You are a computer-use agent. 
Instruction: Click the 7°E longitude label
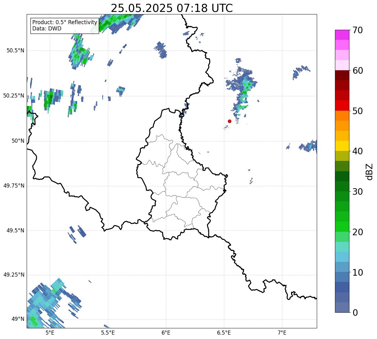click(282, 332)
